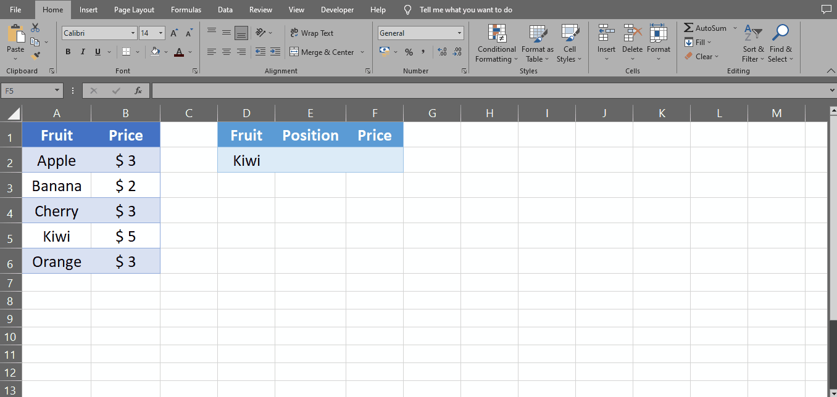The width and height of the screenshot is (837, 397).
Task: Toggle the Wrap Text icon
Action: coord(294,33)
